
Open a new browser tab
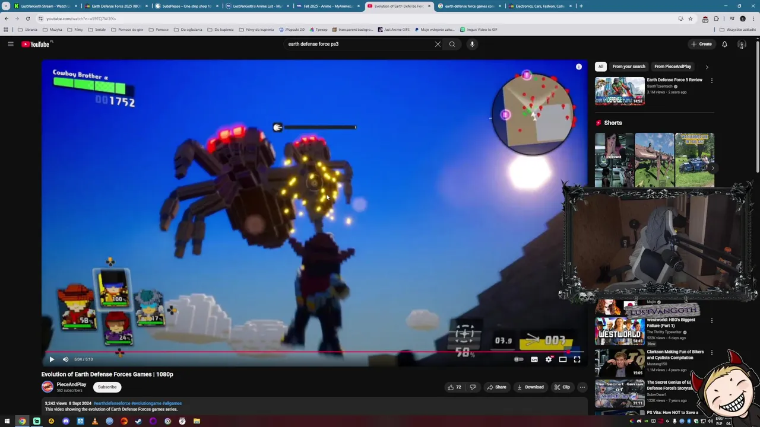[x=581, y=6]
